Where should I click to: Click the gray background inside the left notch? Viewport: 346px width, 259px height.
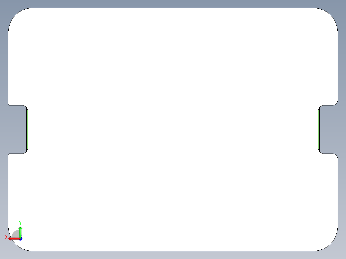point(17,129)
